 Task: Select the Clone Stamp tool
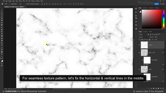click(2, 29)
